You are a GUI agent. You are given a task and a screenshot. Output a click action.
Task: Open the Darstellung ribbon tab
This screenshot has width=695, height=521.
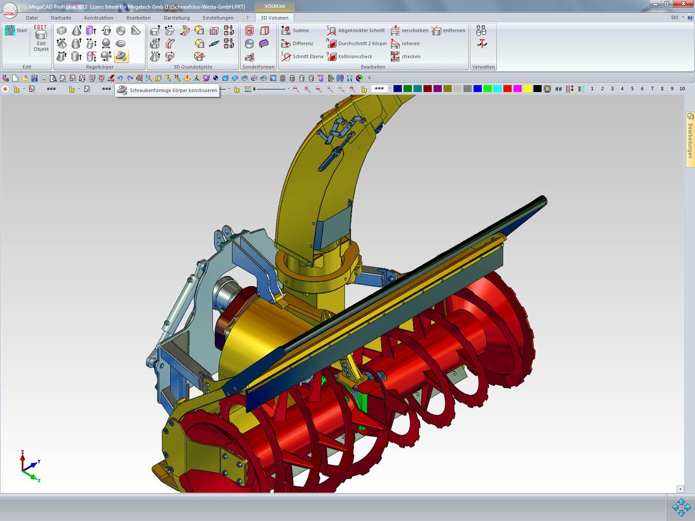tap(177, 17)
